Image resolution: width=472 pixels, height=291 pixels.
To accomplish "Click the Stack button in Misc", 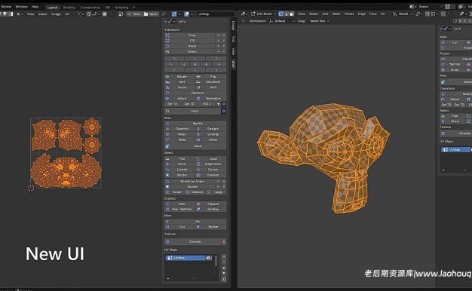I will [x=195, y=146].
